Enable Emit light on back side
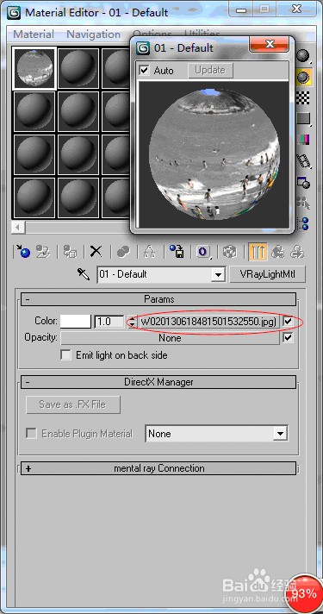This screenshot has height=614, width=323. click(x=66, y=355)
